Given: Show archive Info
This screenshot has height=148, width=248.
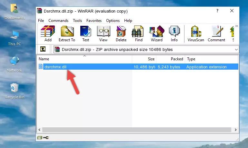Looking at the screenshot, I should click(174, 34).
